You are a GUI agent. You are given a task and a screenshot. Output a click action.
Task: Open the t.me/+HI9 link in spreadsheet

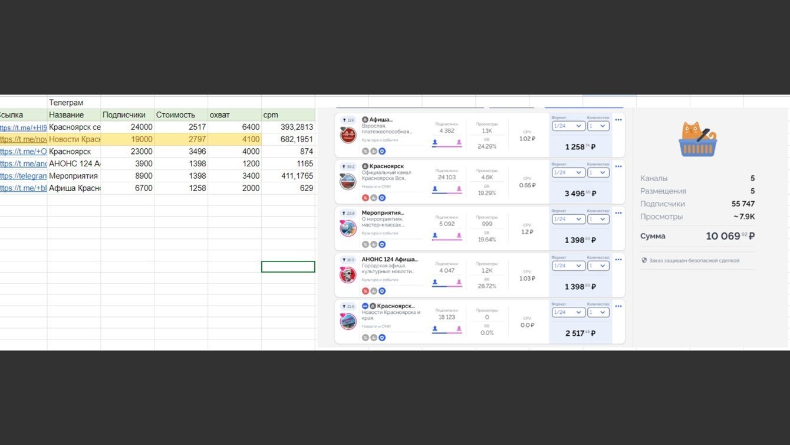pos(23,127)
